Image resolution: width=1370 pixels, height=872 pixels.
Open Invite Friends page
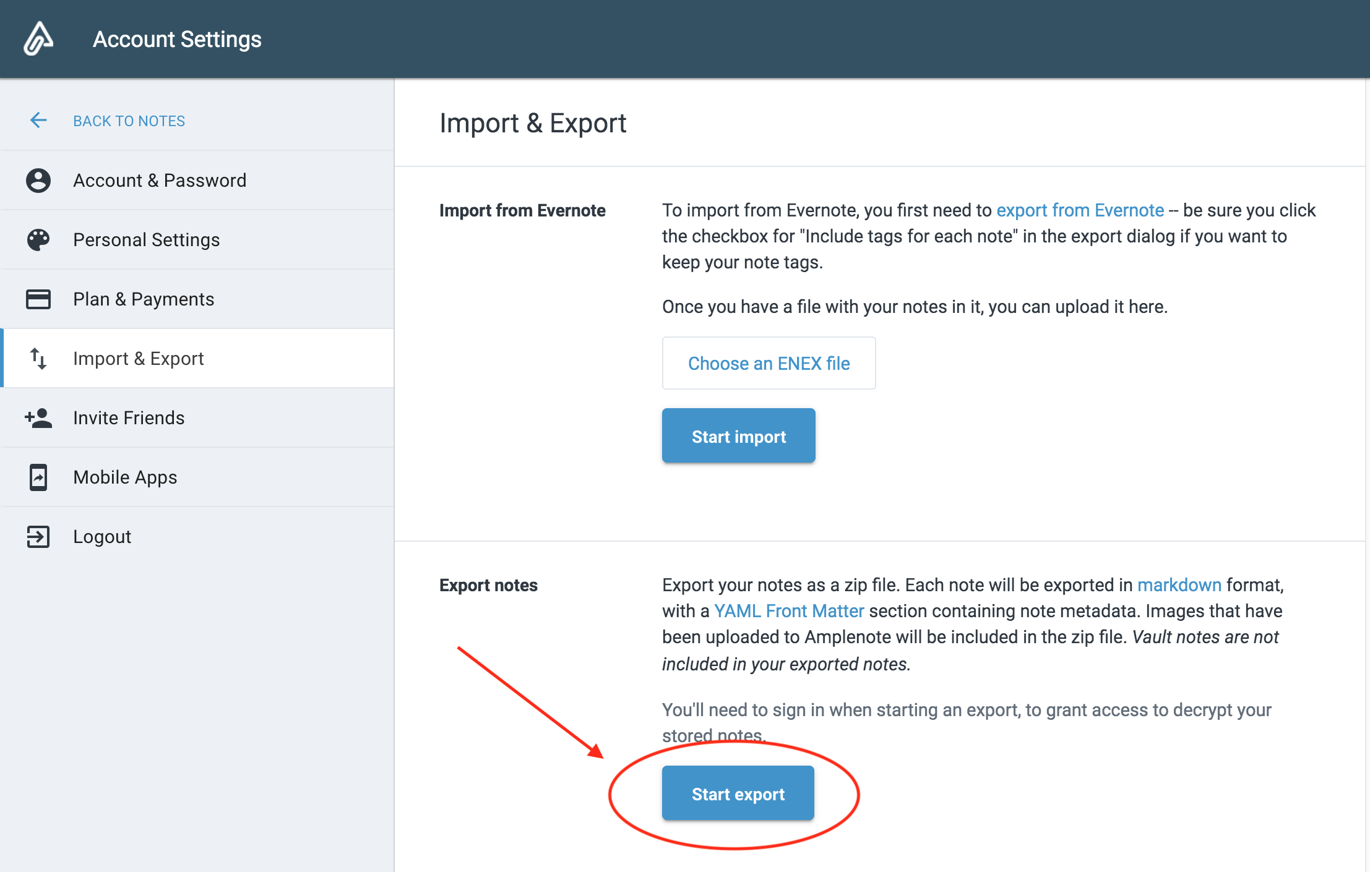coord(198,418)
